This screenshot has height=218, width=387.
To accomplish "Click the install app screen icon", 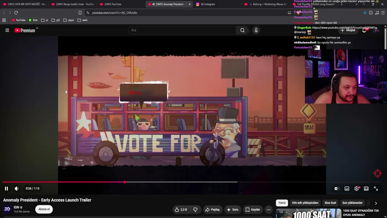I will [x=289, y=13].
